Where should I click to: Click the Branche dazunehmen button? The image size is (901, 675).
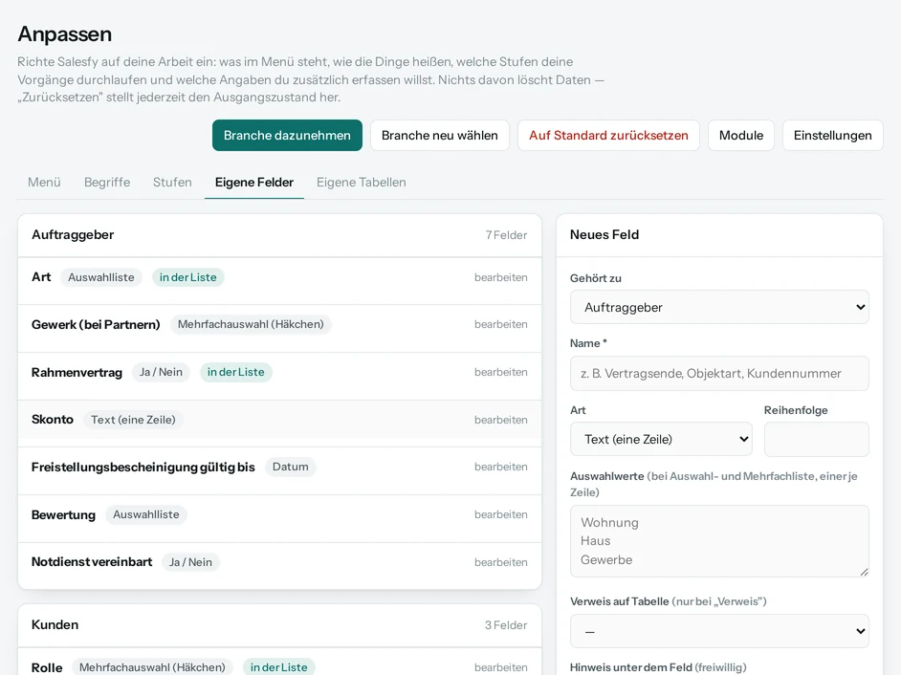287,136
